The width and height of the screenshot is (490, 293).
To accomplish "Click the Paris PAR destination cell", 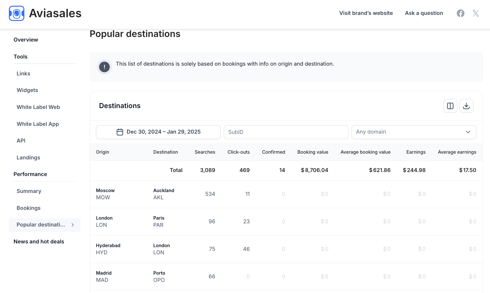I will [x=159, y=222].
